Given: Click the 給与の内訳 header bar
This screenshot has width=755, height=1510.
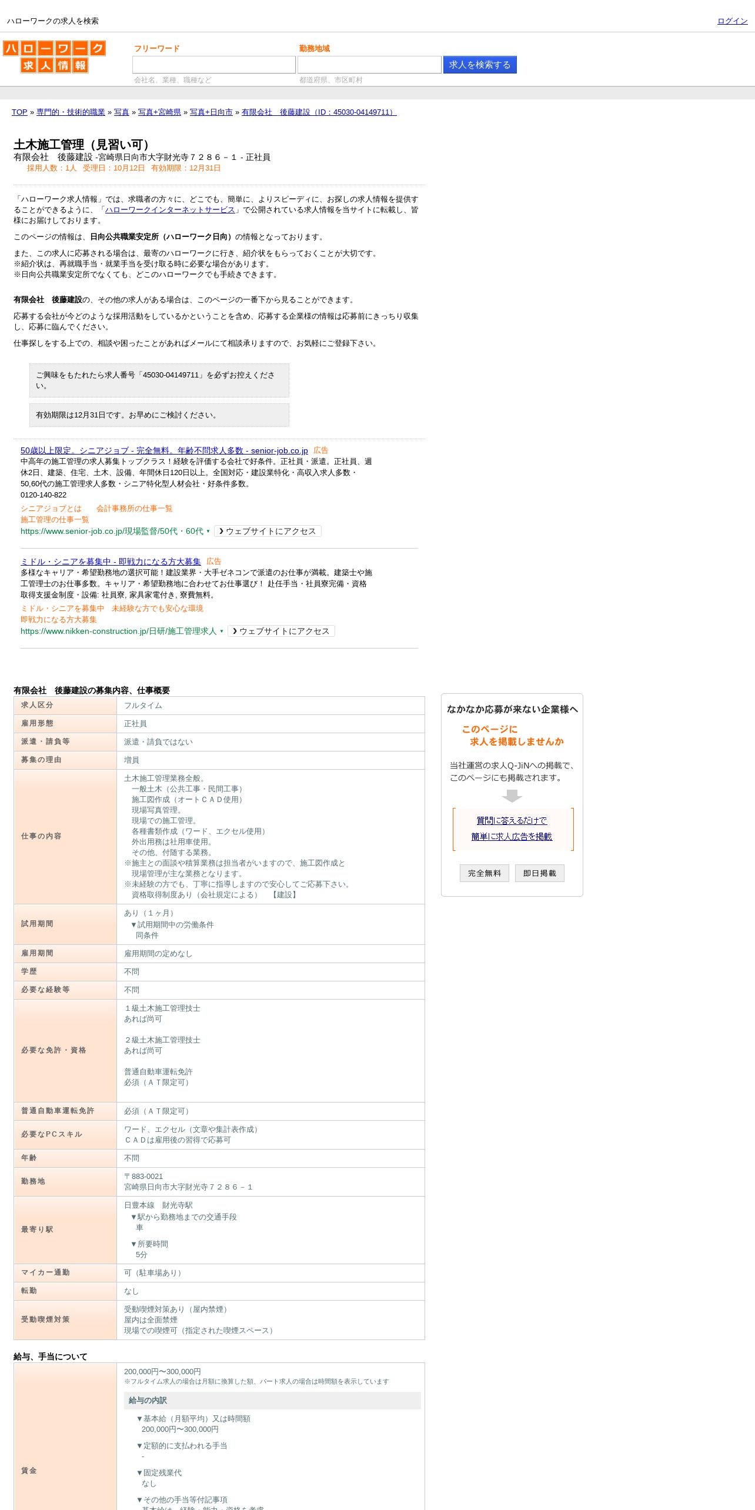Looking at the screenshot, I should tap(272, 1401).
